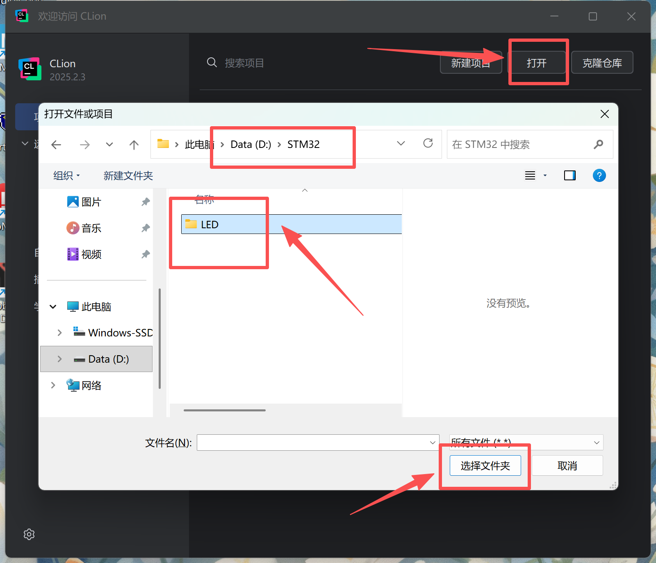Click the LED folder icon
This screenshot has height=563, width=656.
tap(191, 224)
